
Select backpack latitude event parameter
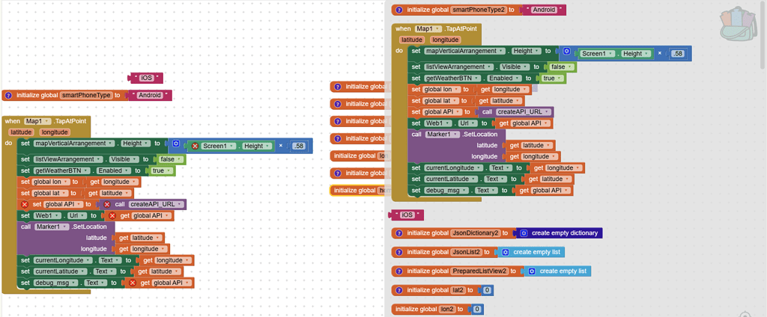click(411, 40)
